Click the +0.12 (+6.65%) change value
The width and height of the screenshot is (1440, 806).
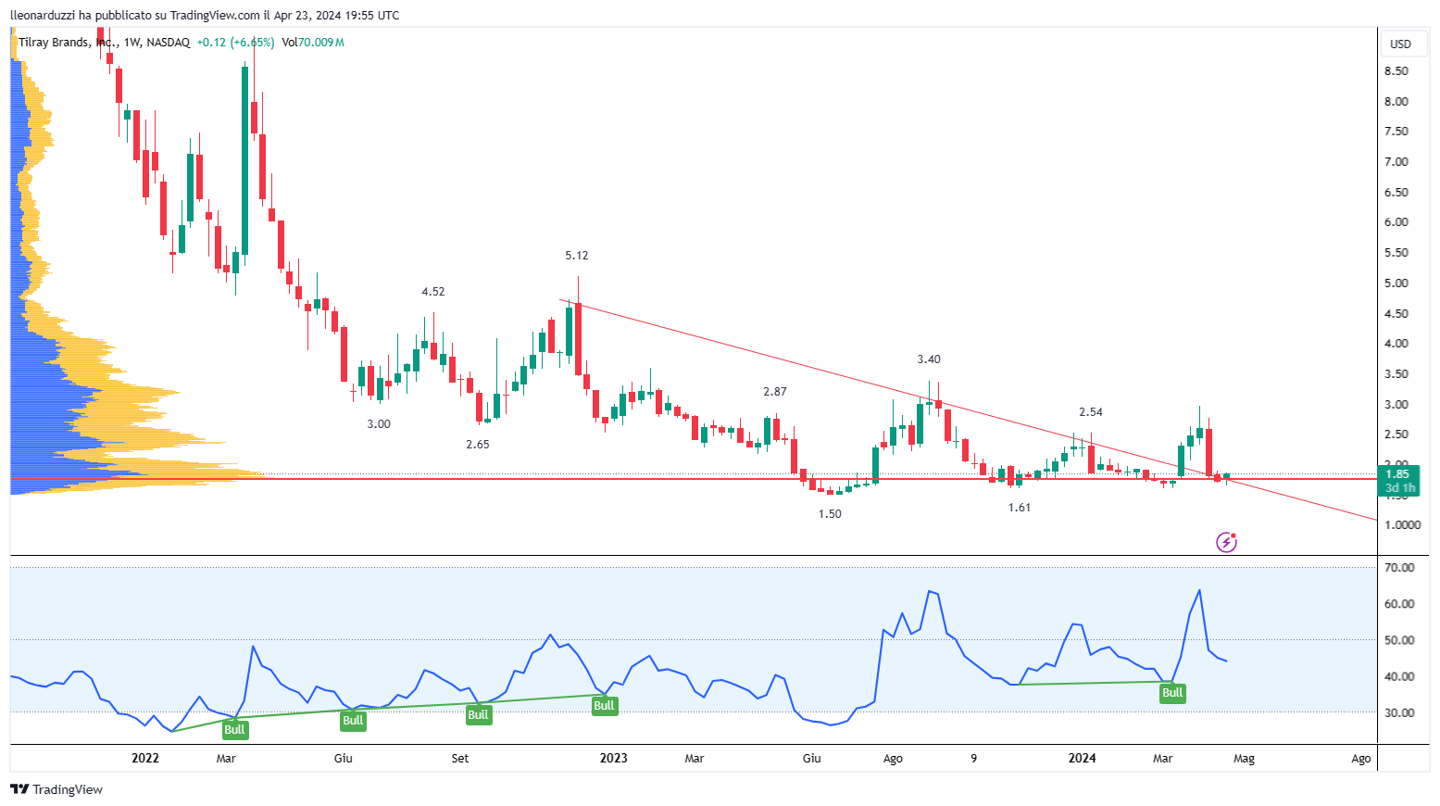click(236, 43)
